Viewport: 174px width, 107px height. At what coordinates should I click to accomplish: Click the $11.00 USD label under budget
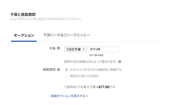[x=96, y=55]
